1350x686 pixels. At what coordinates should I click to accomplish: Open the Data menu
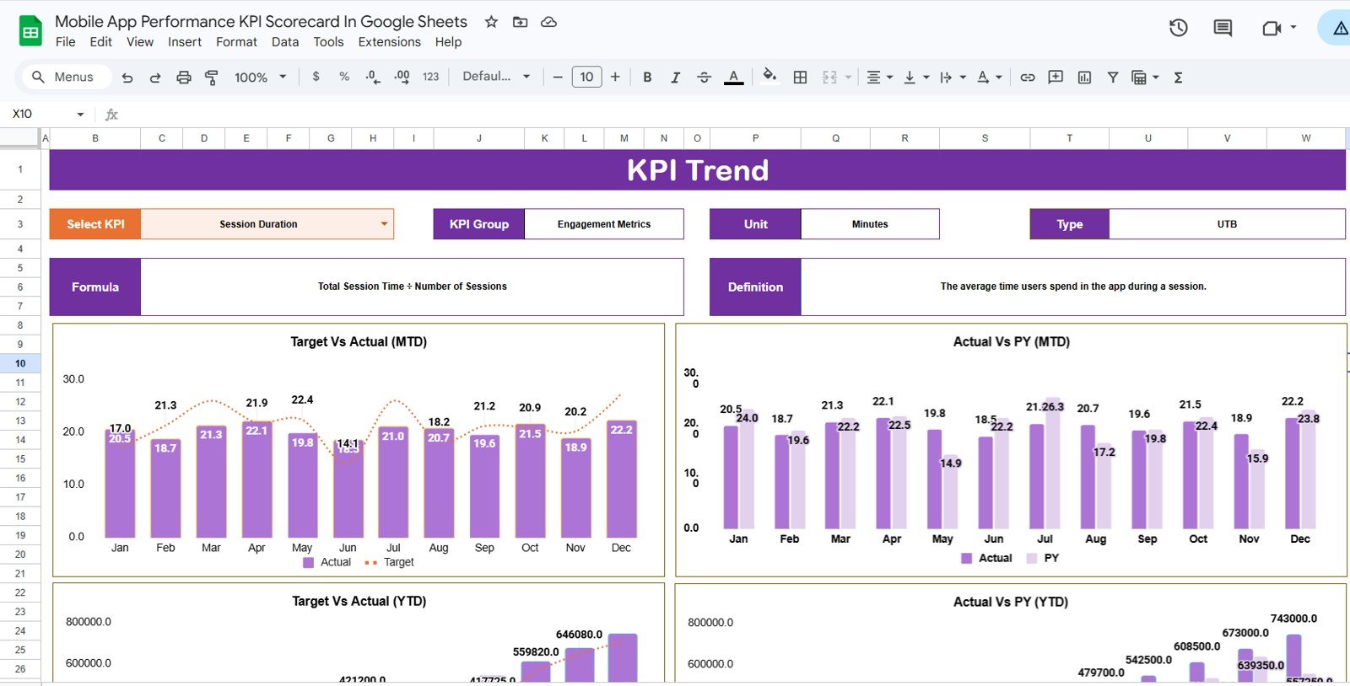click(x=285, y=42)
